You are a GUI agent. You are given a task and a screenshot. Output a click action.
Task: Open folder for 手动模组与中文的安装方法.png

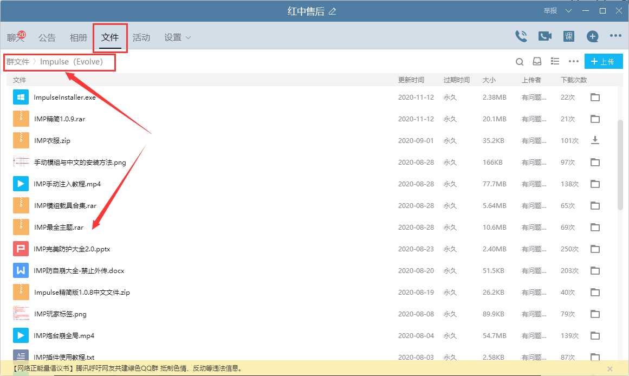[595, 162]
